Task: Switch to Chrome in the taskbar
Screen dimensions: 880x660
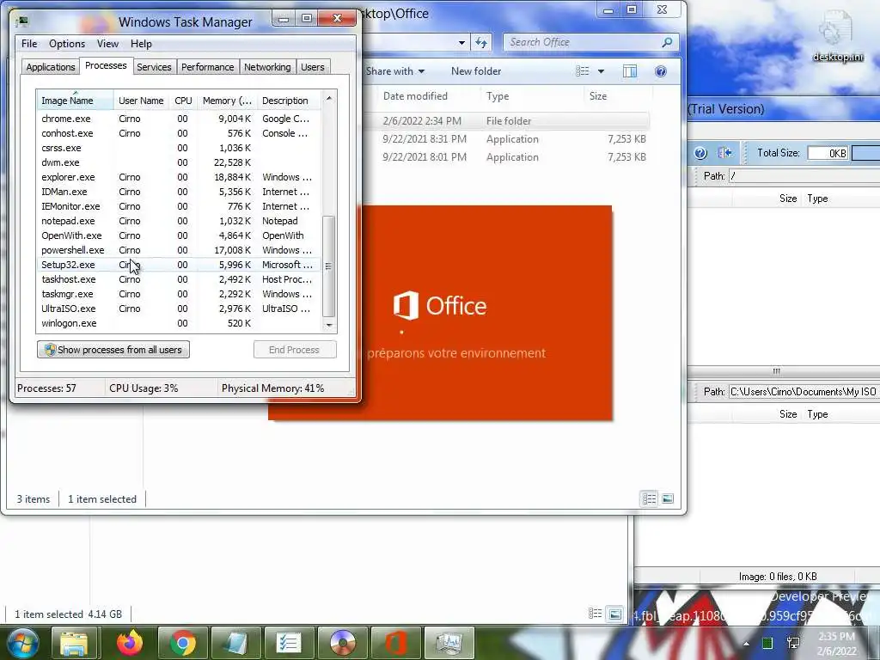Action: point(183,643)
